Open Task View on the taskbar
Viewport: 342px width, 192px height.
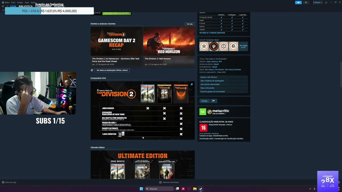[x=177, y=189]
